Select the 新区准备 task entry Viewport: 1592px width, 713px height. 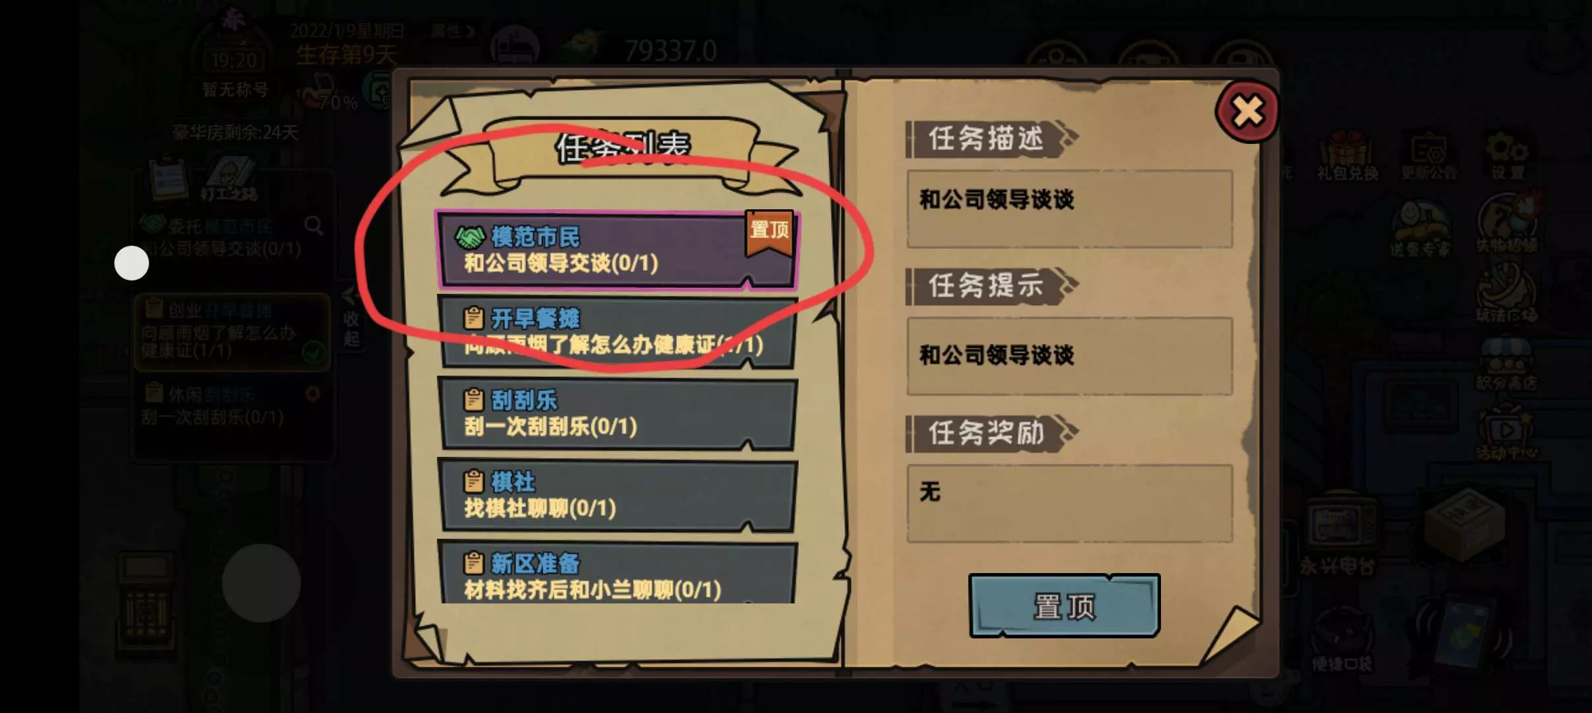[616, 572]
